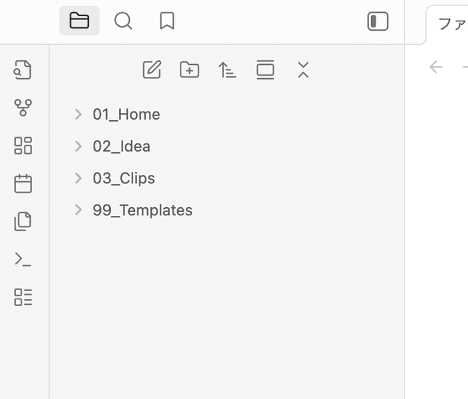Open today's daily note
Screen dimensions: 468x399
pos(23,184)
